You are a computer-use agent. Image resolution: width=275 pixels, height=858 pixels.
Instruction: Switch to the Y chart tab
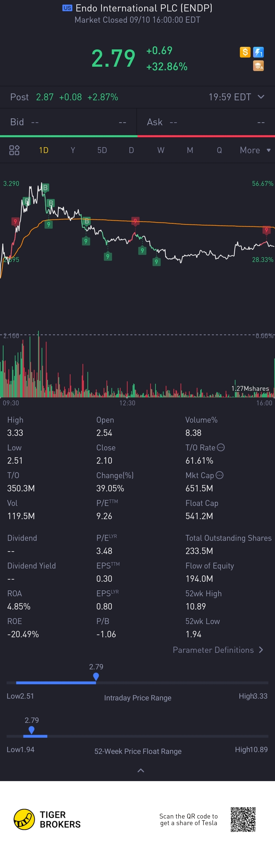(73, 150)
